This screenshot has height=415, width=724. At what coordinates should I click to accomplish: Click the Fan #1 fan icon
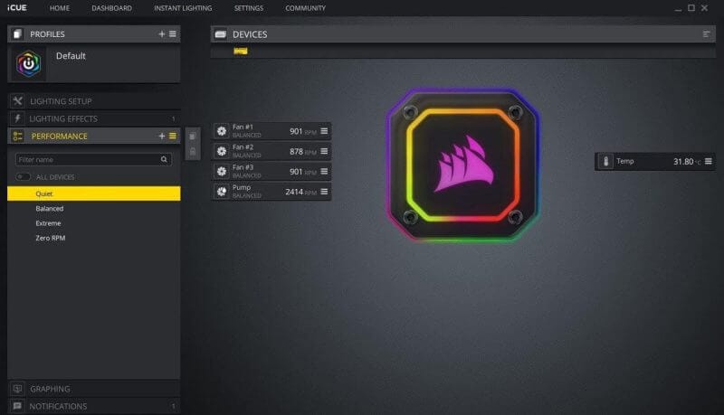pos(222,131)
